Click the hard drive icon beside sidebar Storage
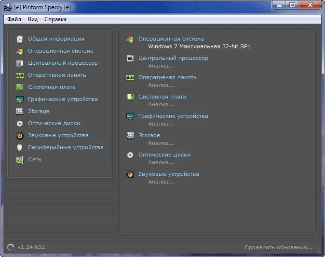 pyautogui.click(x=20, y=111)
